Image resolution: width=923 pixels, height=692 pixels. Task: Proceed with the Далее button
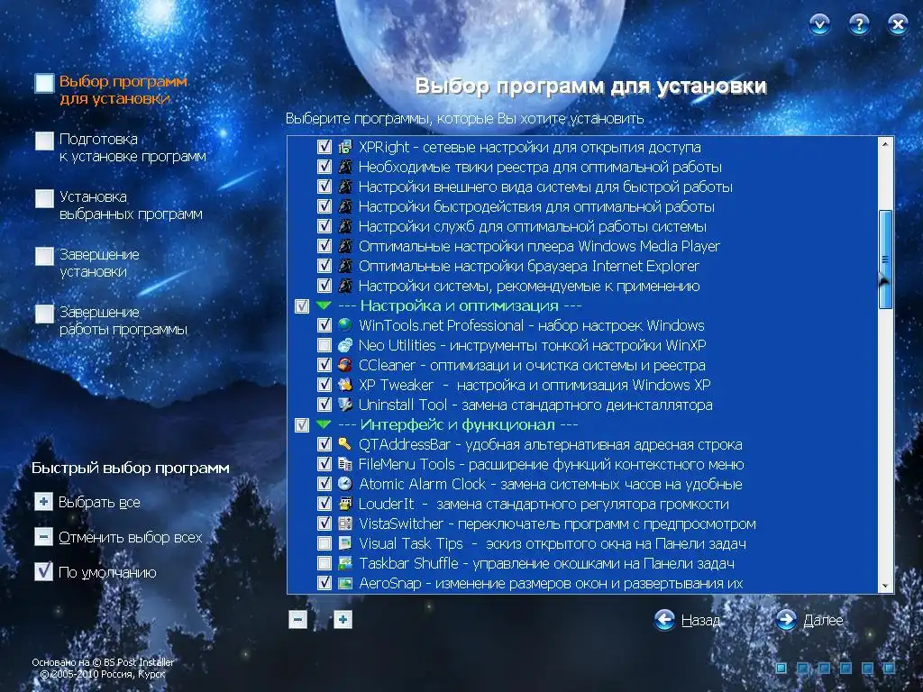pos(809,620)
